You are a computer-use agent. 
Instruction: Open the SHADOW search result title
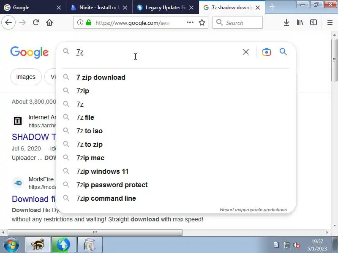pos(34,137)
